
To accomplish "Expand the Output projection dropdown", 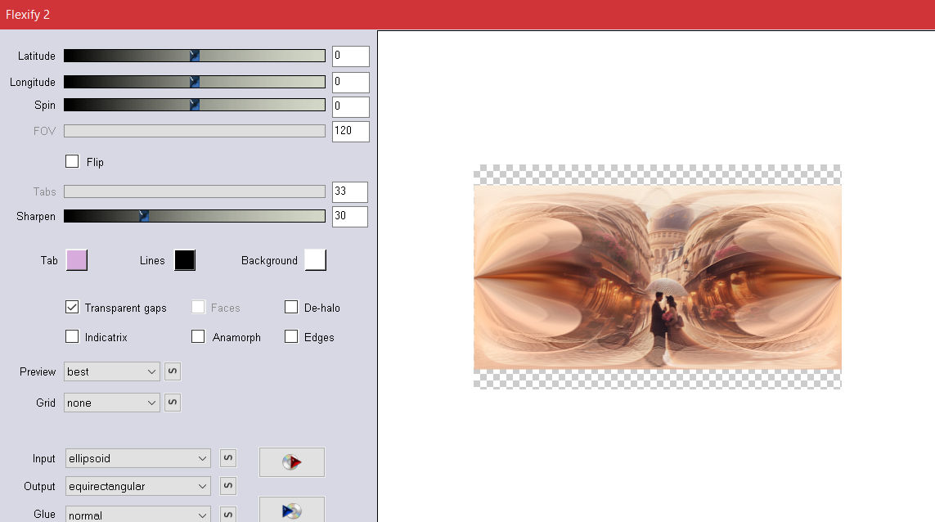I will tap(137, 486).
